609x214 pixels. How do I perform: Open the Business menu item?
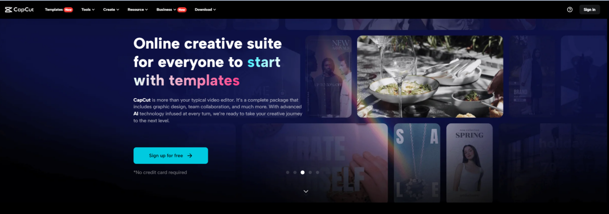pos(164,10)
